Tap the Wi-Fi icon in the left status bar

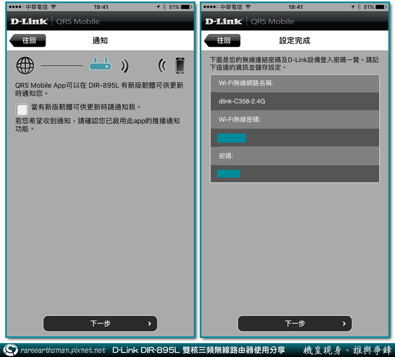click(53, 7)
